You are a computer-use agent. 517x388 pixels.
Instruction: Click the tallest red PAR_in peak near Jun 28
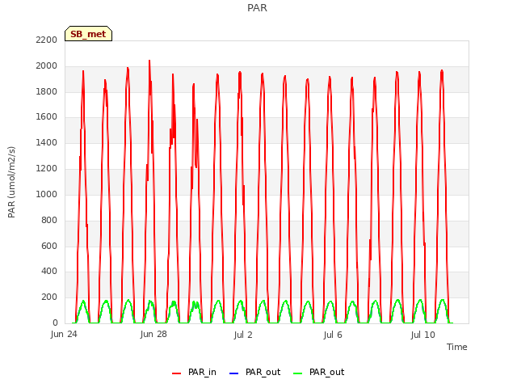click(x=149, y=61)
